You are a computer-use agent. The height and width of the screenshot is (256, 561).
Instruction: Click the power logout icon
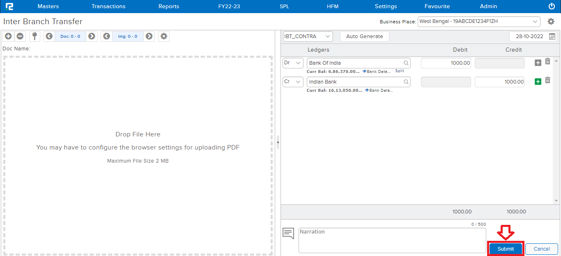(x=552, y=6)
